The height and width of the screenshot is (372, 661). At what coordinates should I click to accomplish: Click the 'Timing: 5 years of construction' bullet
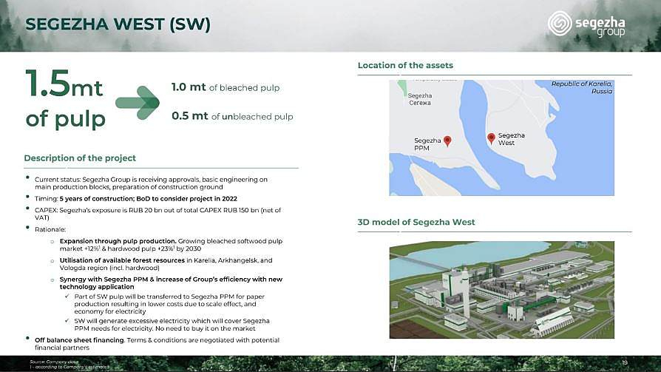click(x=136, y=199)
